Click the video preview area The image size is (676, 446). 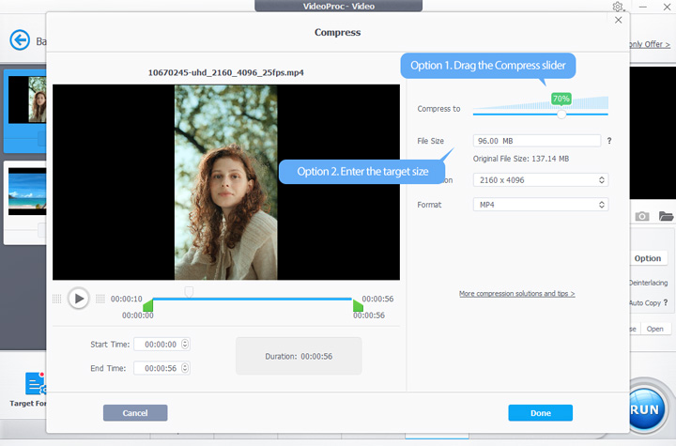[226, 182]
